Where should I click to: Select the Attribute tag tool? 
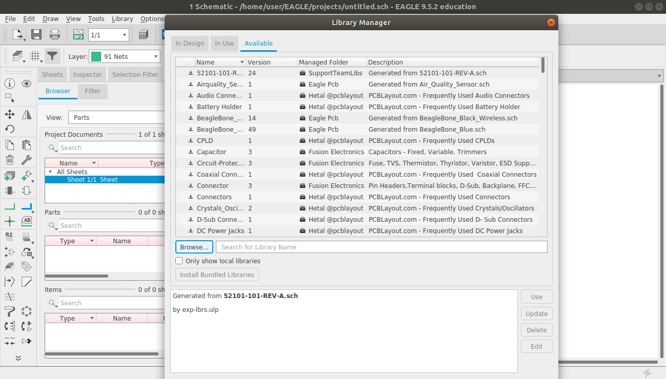(x=27, y=267)
